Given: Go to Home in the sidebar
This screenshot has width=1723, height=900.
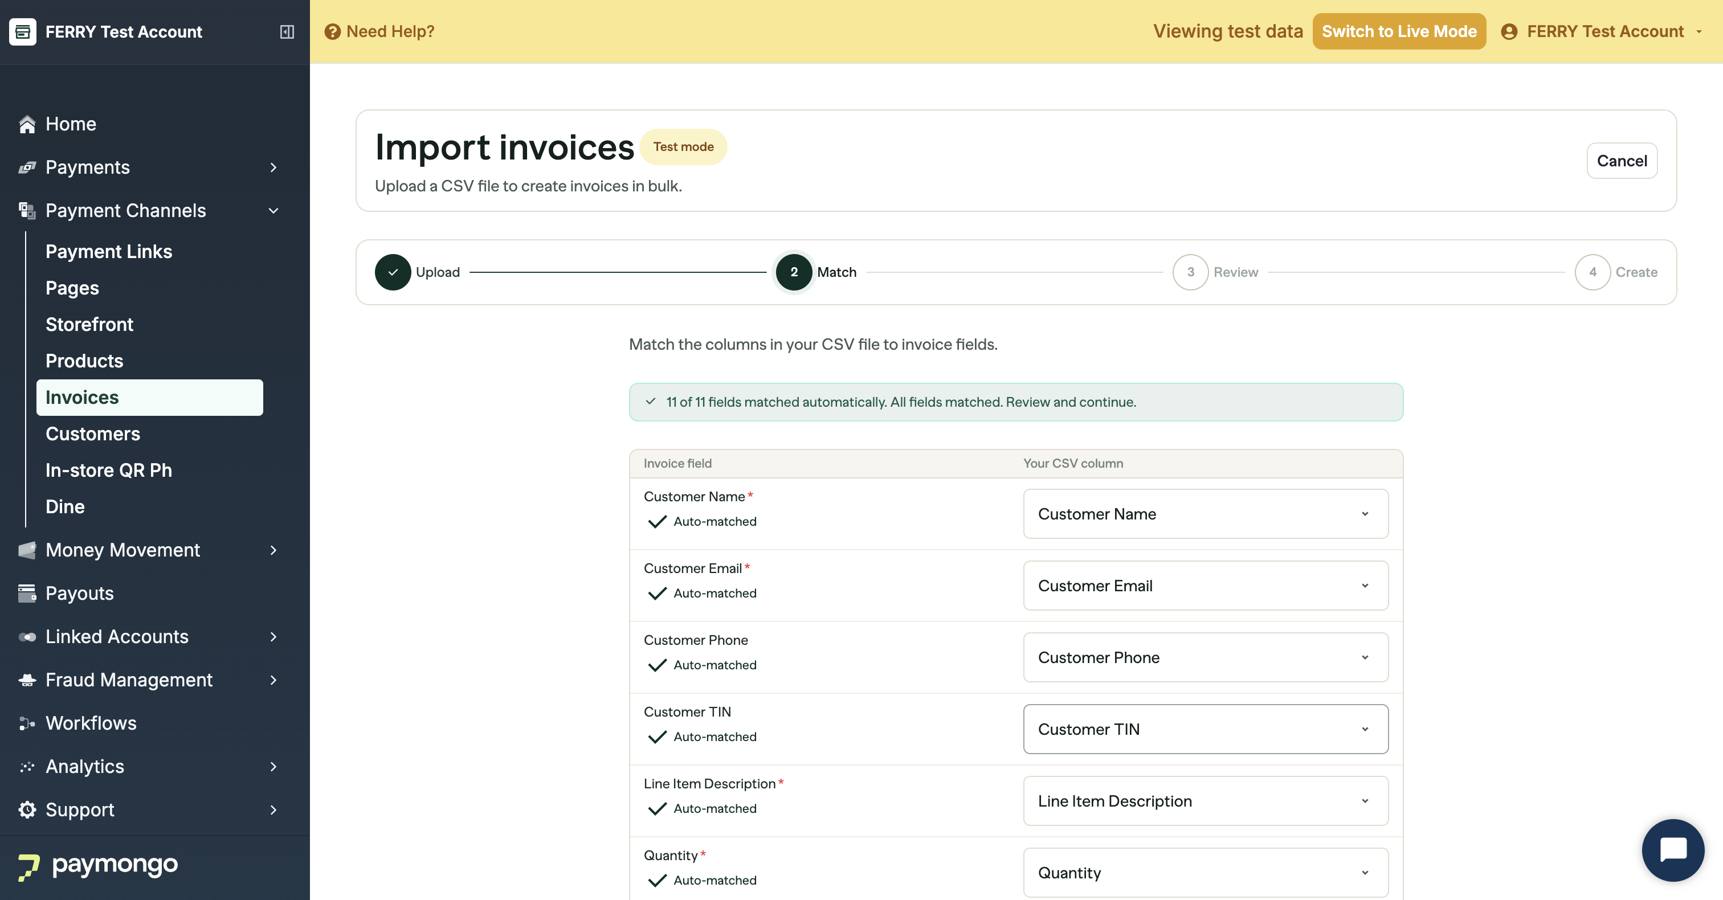Looking at the screenshot, I should coord(71,124).
